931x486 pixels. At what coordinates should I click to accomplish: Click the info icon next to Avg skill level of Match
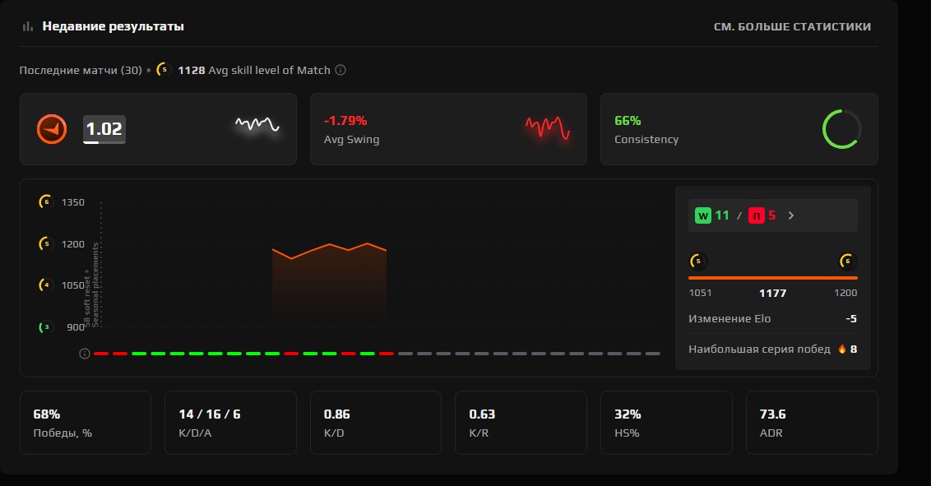(340, 70)
